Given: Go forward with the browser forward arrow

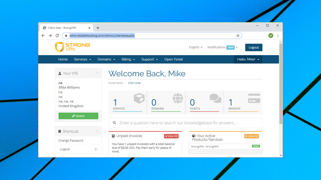Looking at the screenshot, I should pos(50,36).
